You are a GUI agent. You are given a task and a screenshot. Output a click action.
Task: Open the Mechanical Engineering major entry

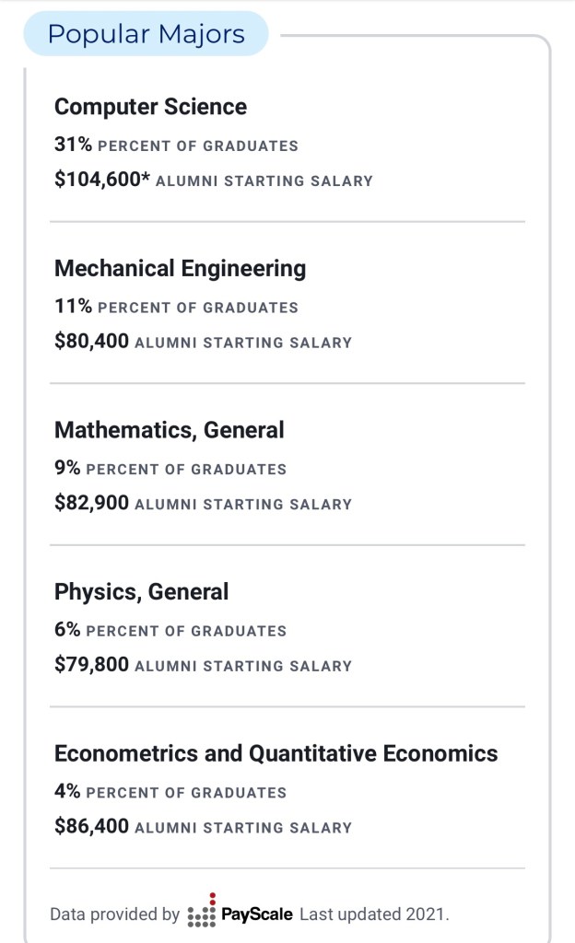(x=180, y=269)
